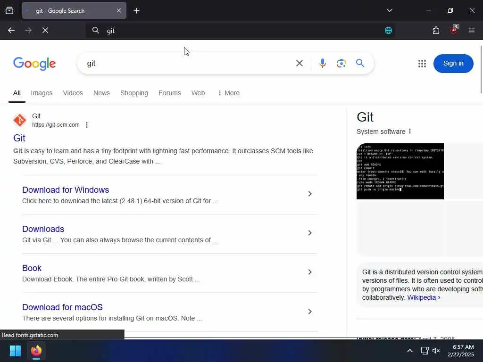Open the Firefox application menu
Image resolution: width=483 pixels, height=362 pixels.
471,30
